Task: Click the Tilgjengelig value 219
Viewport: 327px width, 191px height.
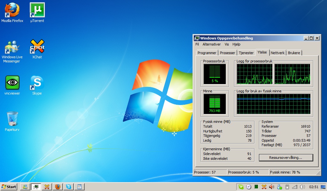Action: (248, 136)
